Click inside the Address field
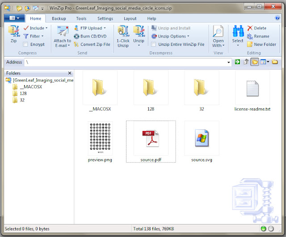This screenshot has width=286, height=237. (x=126, y=62)
